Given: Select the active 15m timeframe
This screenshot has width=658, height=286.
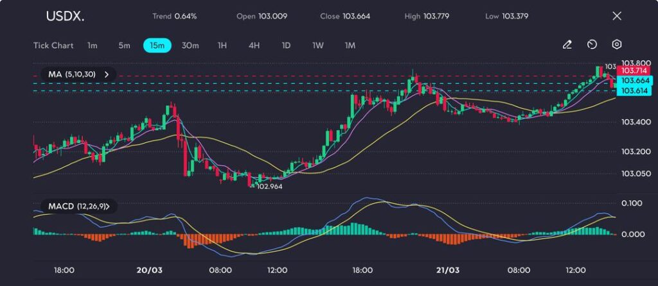Looking at the screenshot, I should pyautogui.click(x=157, y=46).
